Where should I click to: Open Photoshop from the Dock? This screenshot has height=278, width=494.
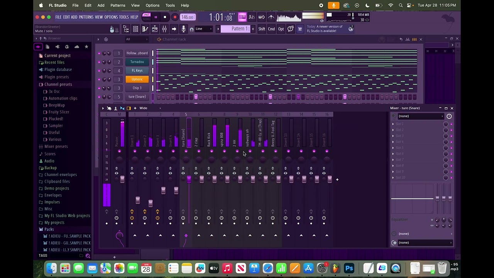pyautogui.click(x=349, y=268)
